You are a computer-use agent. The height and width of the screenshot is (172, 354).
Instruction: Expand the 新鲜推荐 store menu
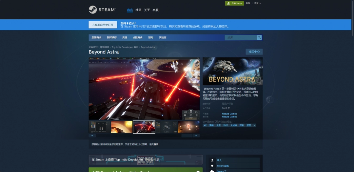[111, 37]
